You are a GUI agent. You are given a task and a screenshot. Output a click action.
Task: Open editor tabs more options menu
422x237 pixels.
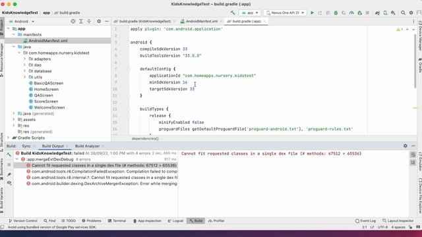pyautogui.click(x=413, y=21)
